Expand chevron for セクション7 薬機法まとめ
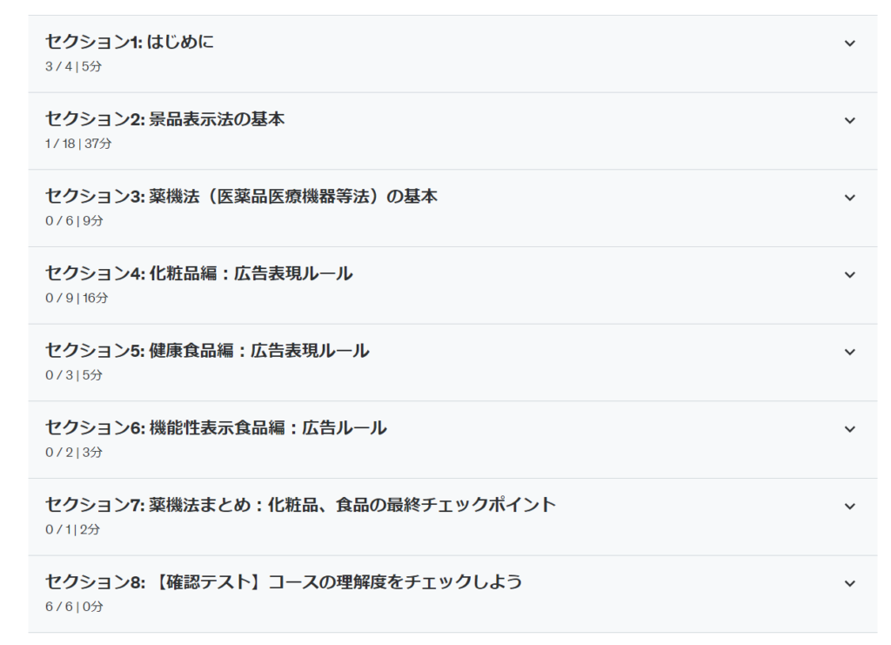Screen dimensions: 891x645 click(850, 507)
